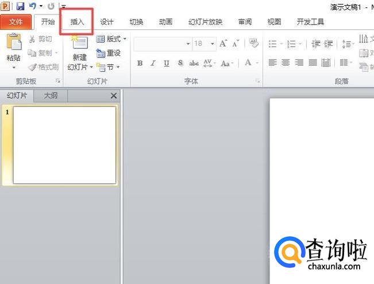374x284 pixels.
Task: Click the distributed alignment icon
Action: (326, 63)
